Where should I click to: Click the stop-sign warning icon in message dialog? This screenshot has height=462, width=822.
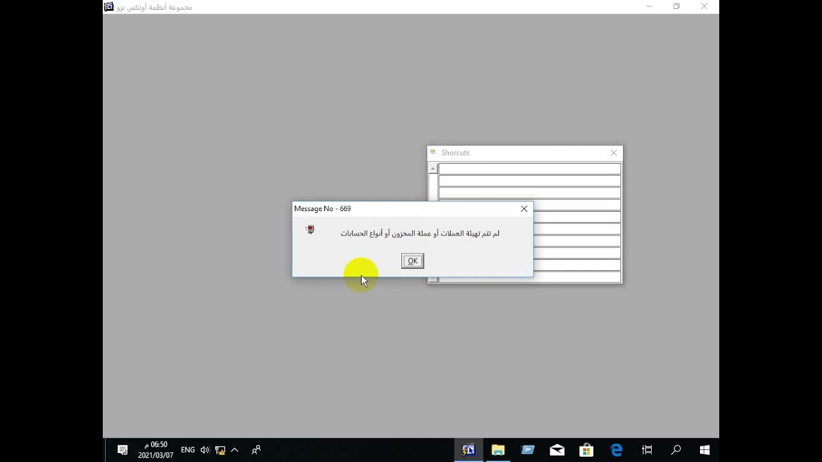click(310, 229)
